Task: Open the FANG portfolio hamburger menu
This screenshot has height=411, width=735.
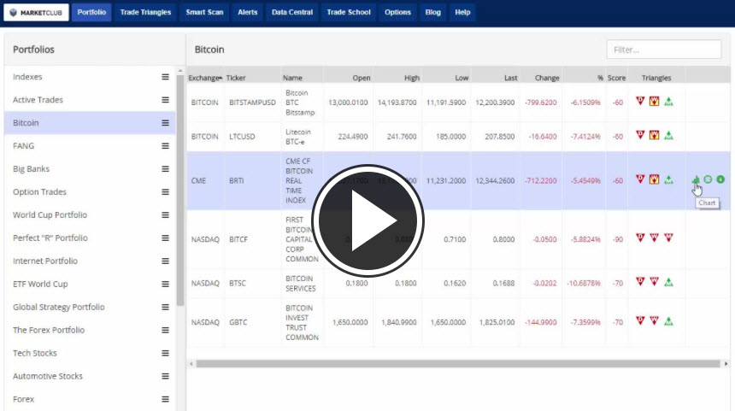Action: coord(166,146)
